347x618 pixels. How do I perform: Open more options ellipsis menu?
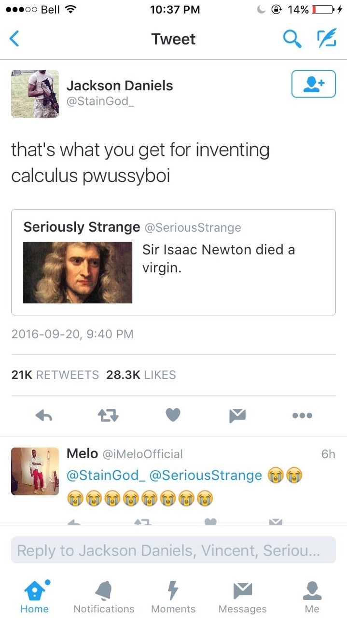302,415
